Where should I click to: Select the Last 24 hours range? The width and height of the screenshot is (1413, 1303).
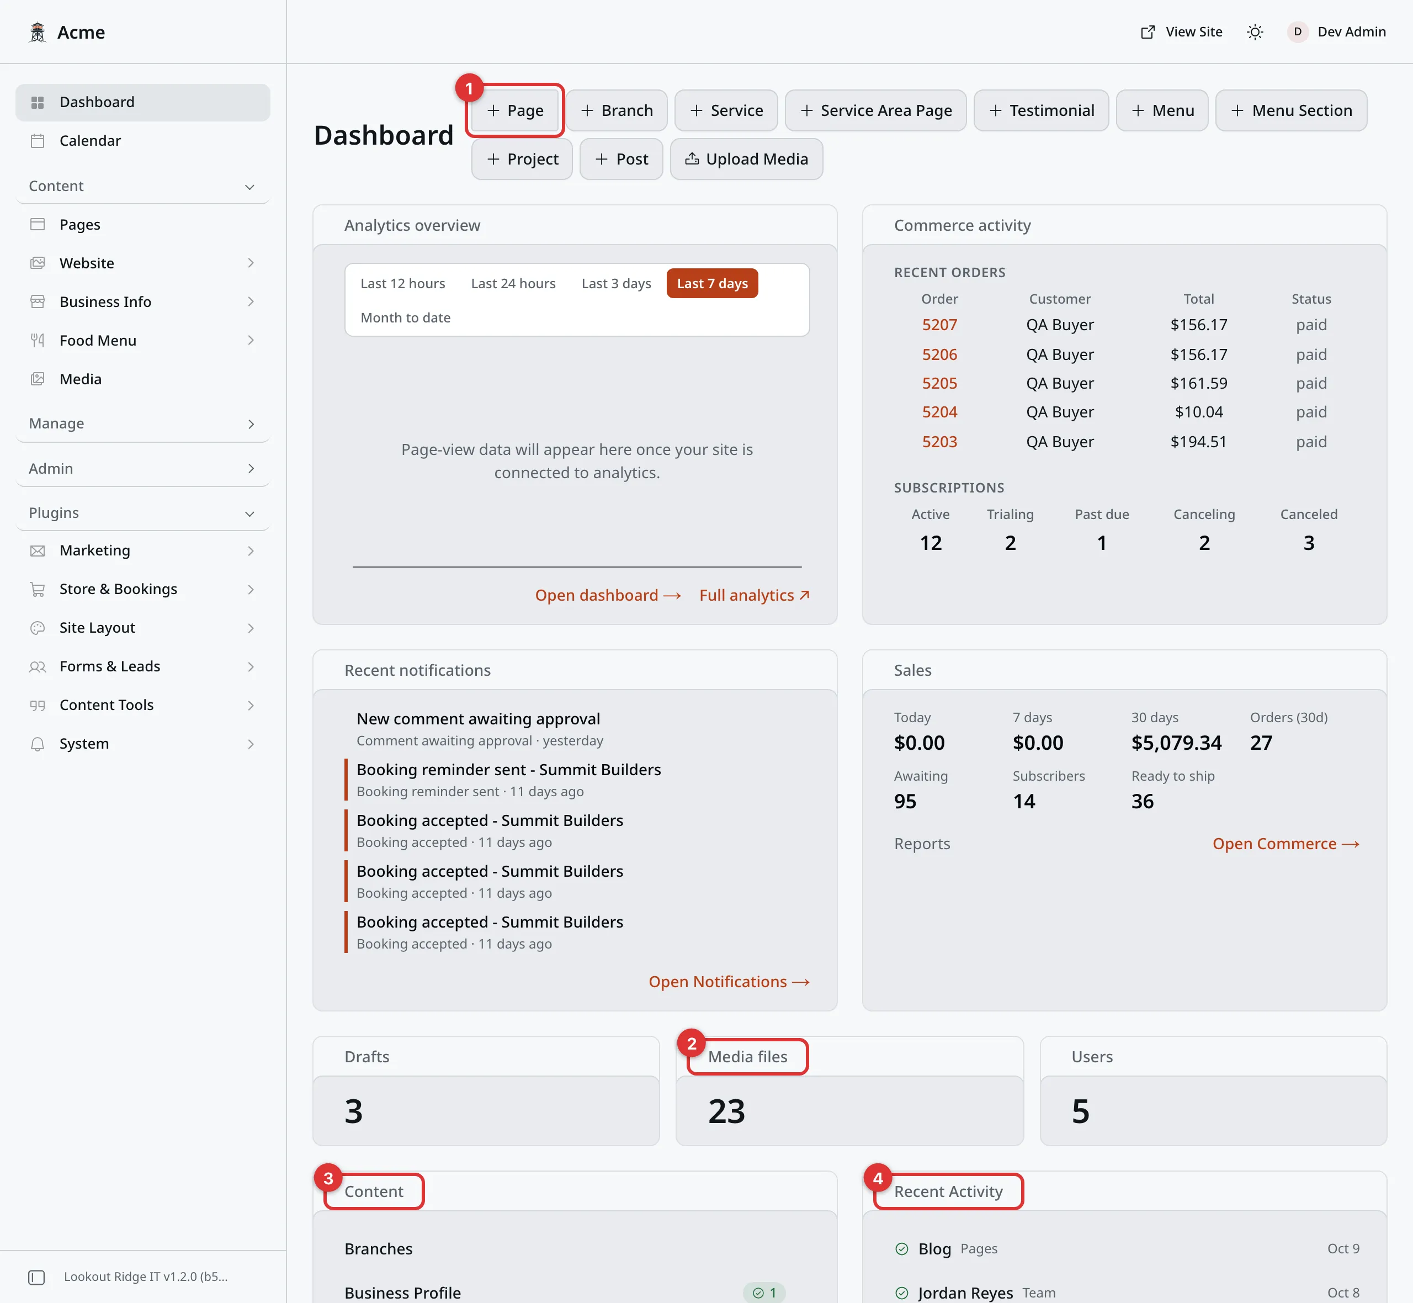(x=513, y=283)
